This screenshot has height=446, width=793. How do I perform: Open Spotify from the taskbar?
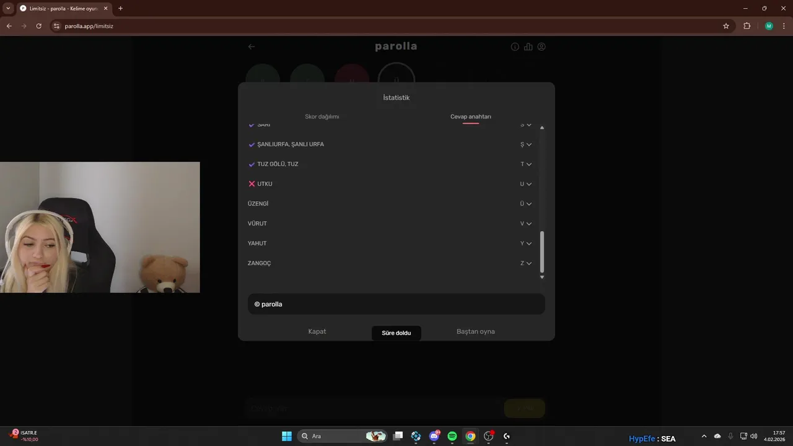tap(452, 436)
